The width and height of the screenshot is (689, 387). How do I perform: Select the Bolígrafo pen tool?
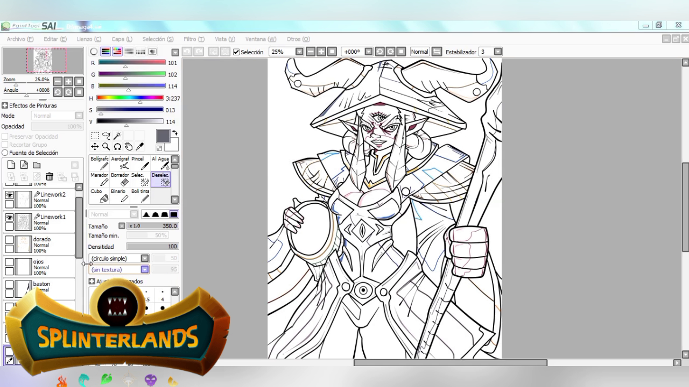point(100,163)
